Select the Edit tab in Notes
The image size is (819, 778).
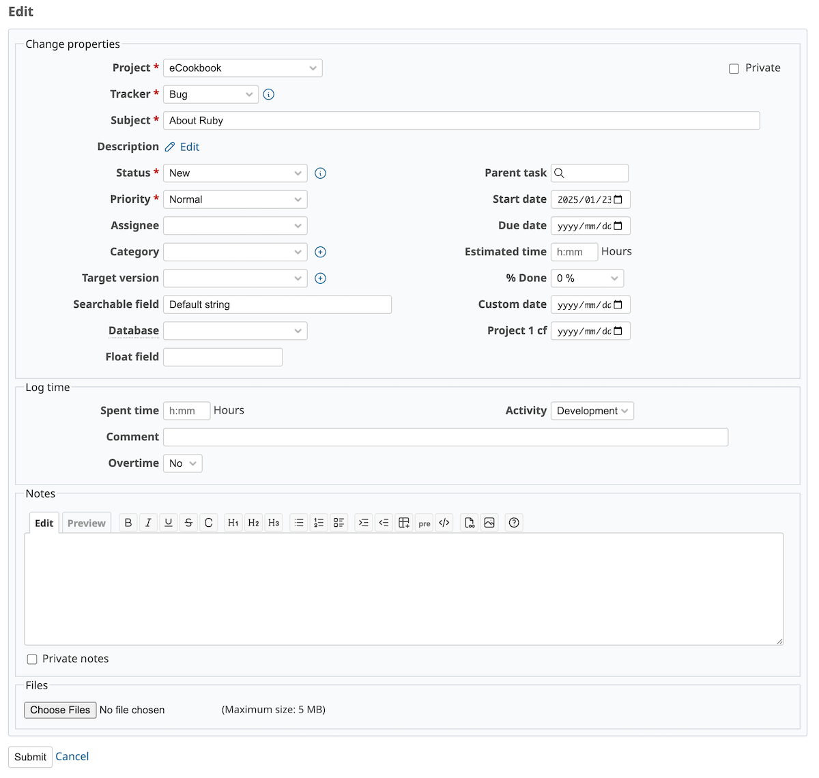tap(44, 523)
